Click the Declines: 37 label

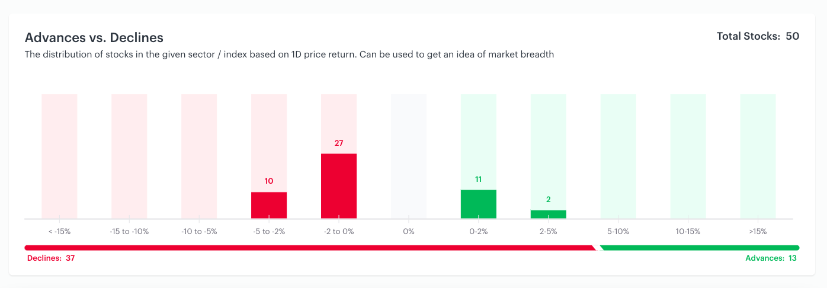click(51, 258)
